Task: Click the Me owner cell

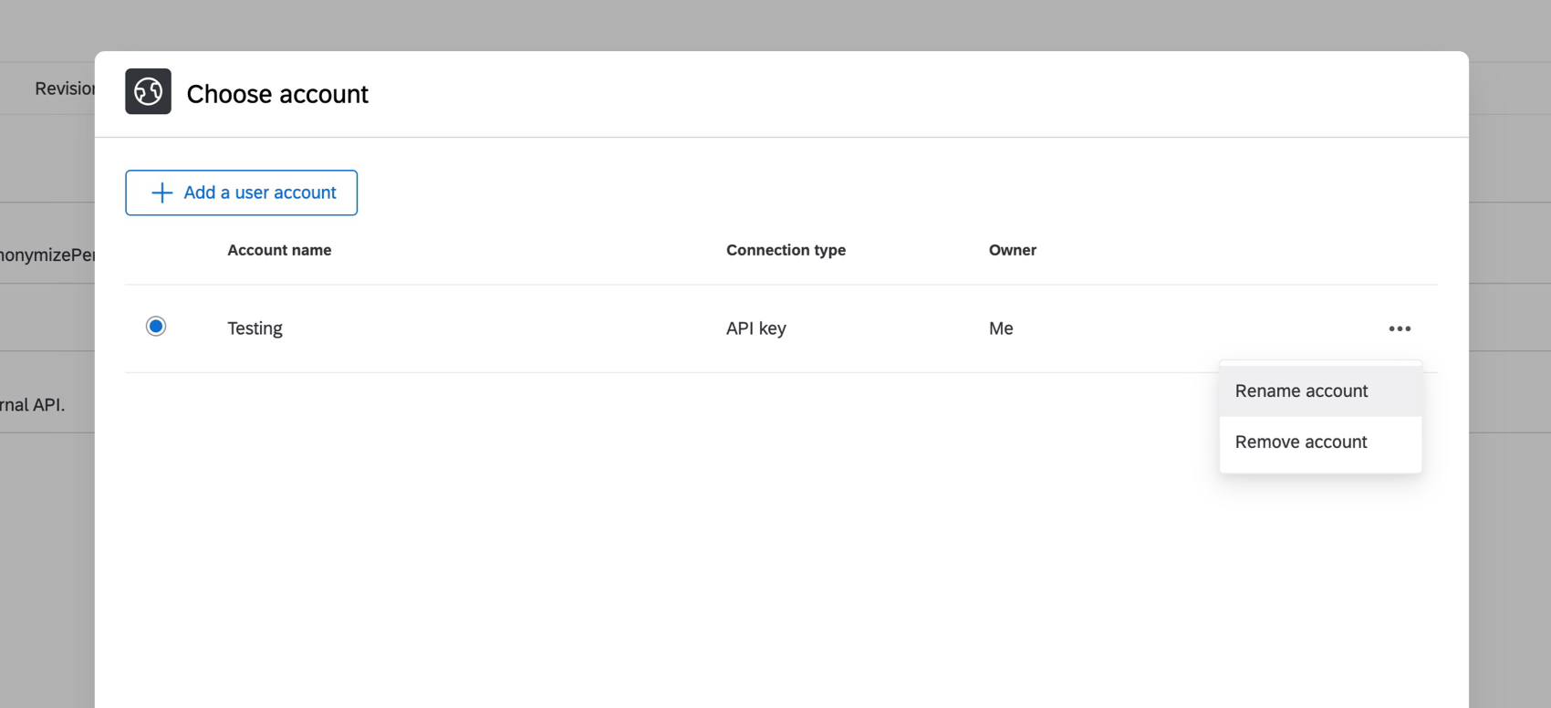Action: tap(1001, 328)
